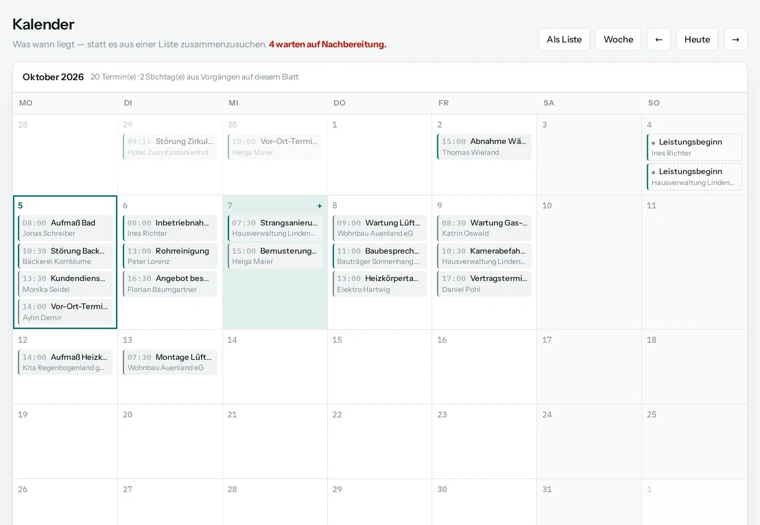The height and width of the screenshot is (525, 760).
Task: Select day 14 in the calendar
Action: click(x=275, y=367)
